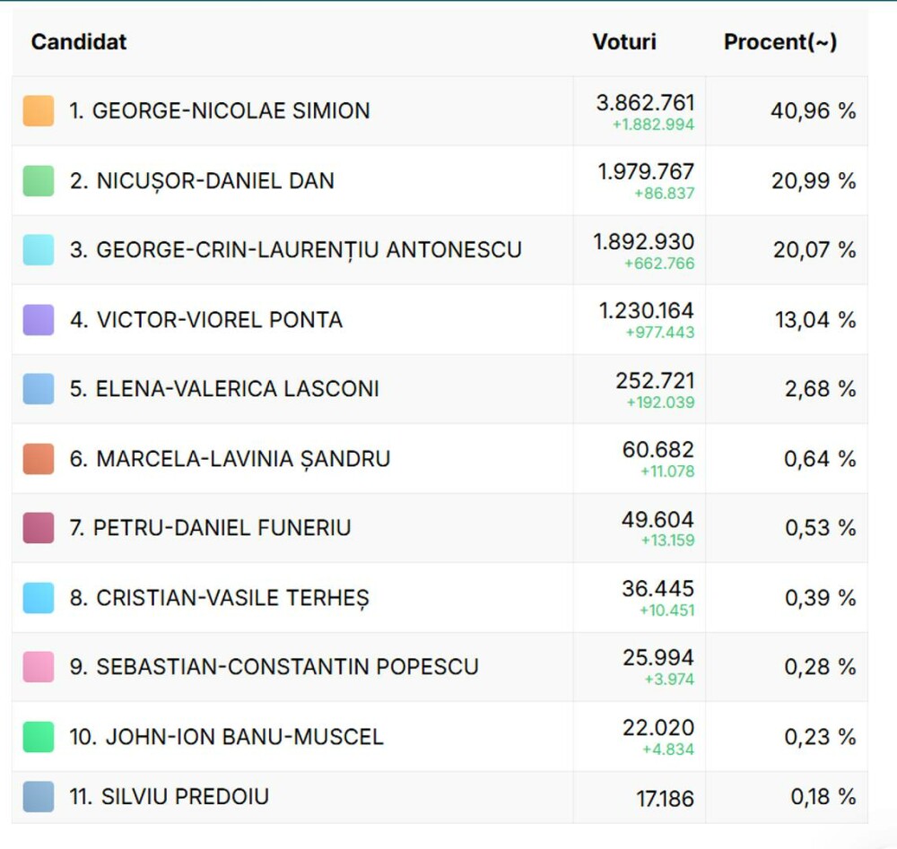Select the blue swatch for Elena-Valerica Lasconi
897x849 pixels.
(39, 389)
